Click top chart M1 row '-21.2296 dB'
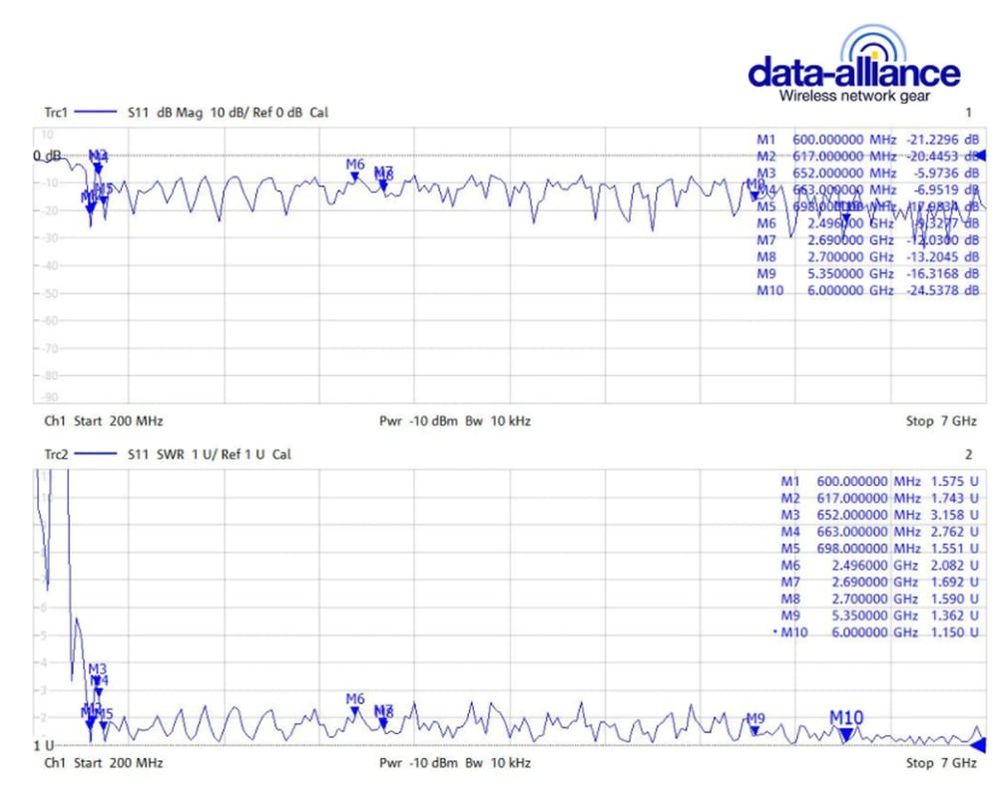The image size is (1004, 798). (x=942, y=140)
